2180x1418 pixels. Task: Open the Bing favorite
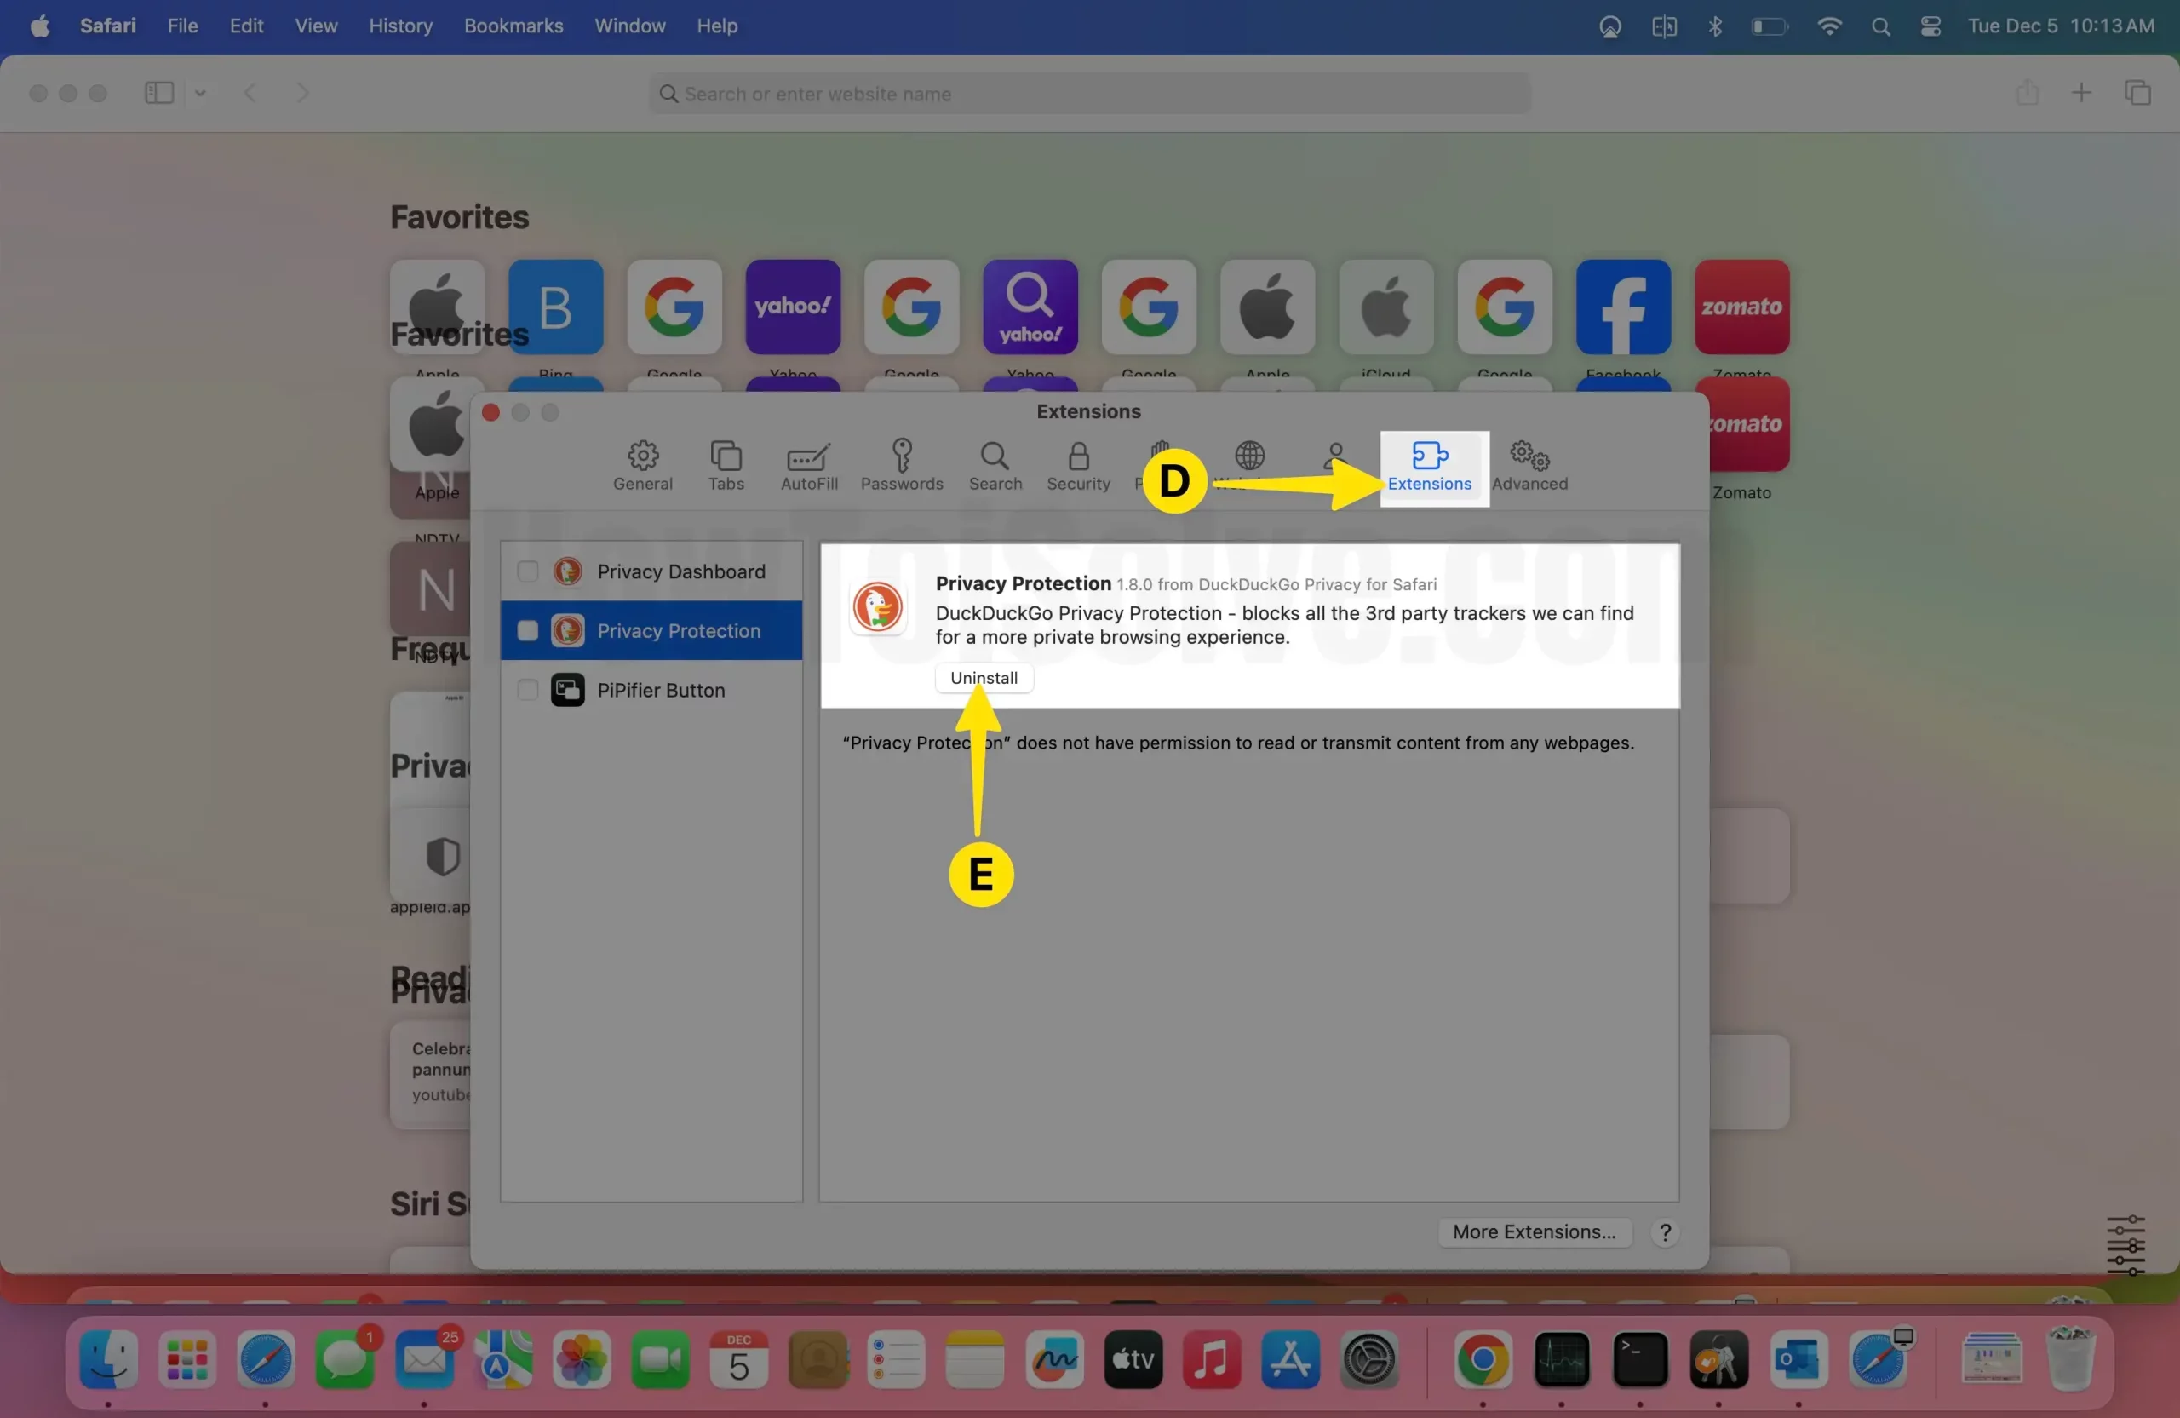click(555, 307)
